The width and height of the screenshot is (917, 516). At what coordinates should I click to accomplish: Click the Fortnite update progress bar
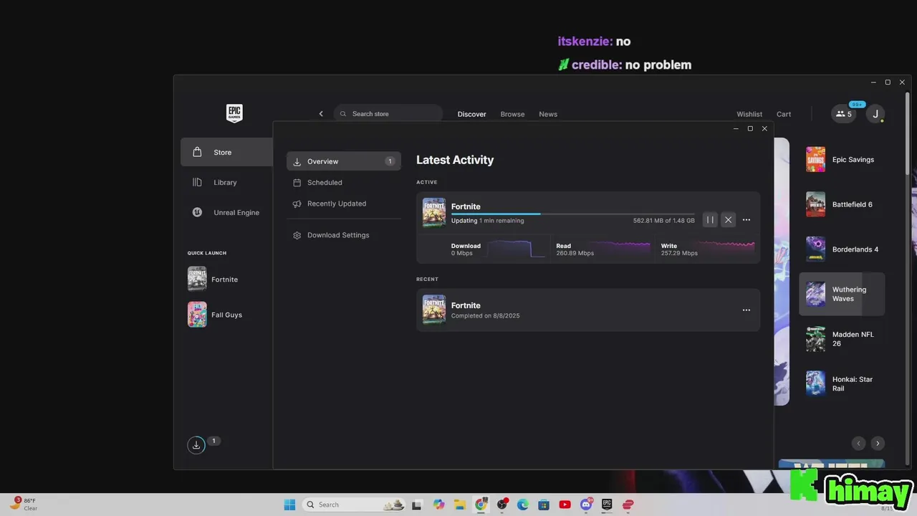click(573, 214)
